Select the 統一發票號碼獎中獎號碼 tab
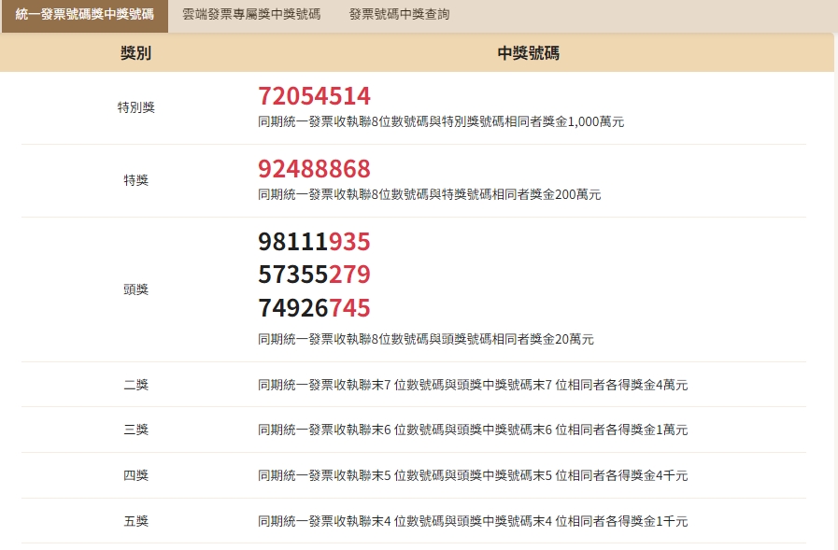 (x=84, y=15)
